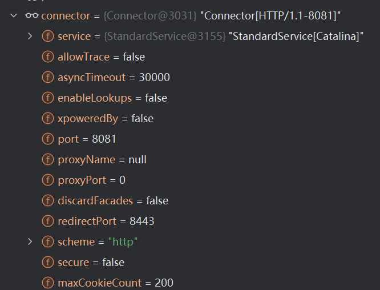
Task: Collapse the connector variable node
Action: (14, 16)
